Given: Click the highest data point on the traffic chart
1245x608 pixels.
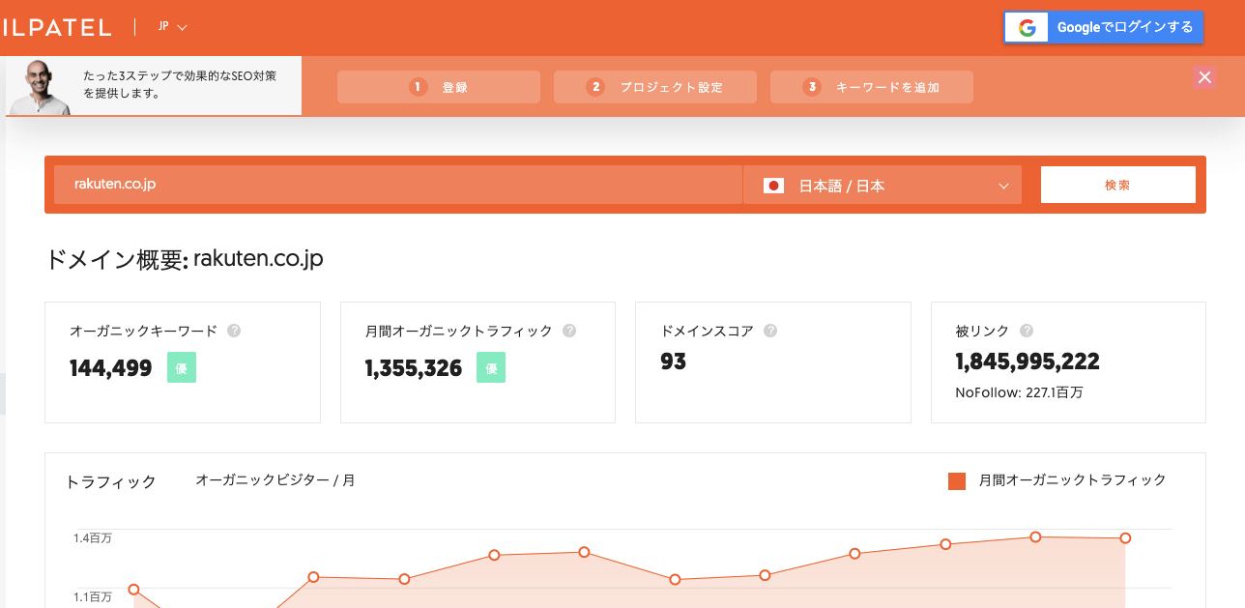Looking at the screenshot, I should [x=1035, y=536].
